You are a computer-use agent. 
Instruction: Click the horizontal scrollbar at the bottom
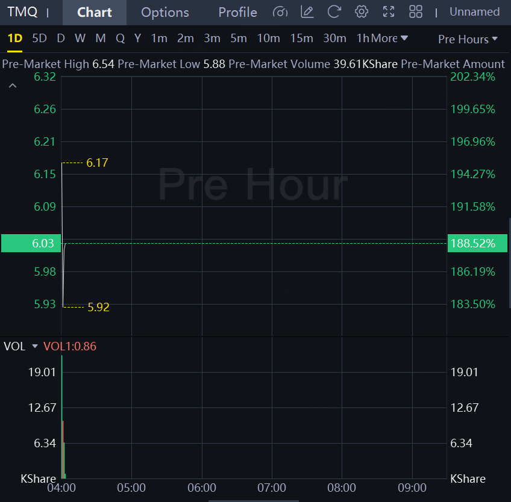pos(254,501)
